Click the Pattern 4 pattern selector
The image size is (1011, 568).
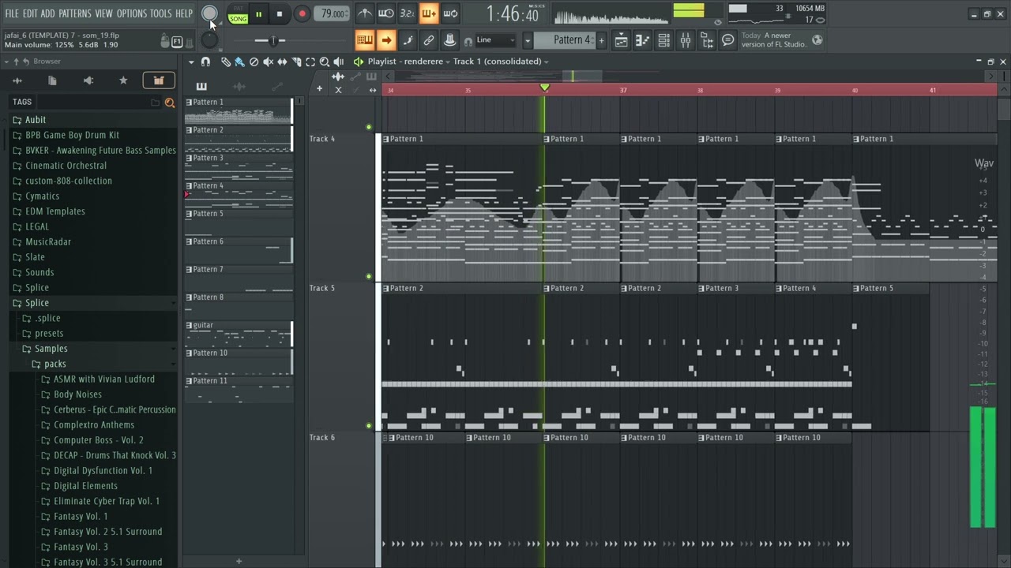(564, 40)
